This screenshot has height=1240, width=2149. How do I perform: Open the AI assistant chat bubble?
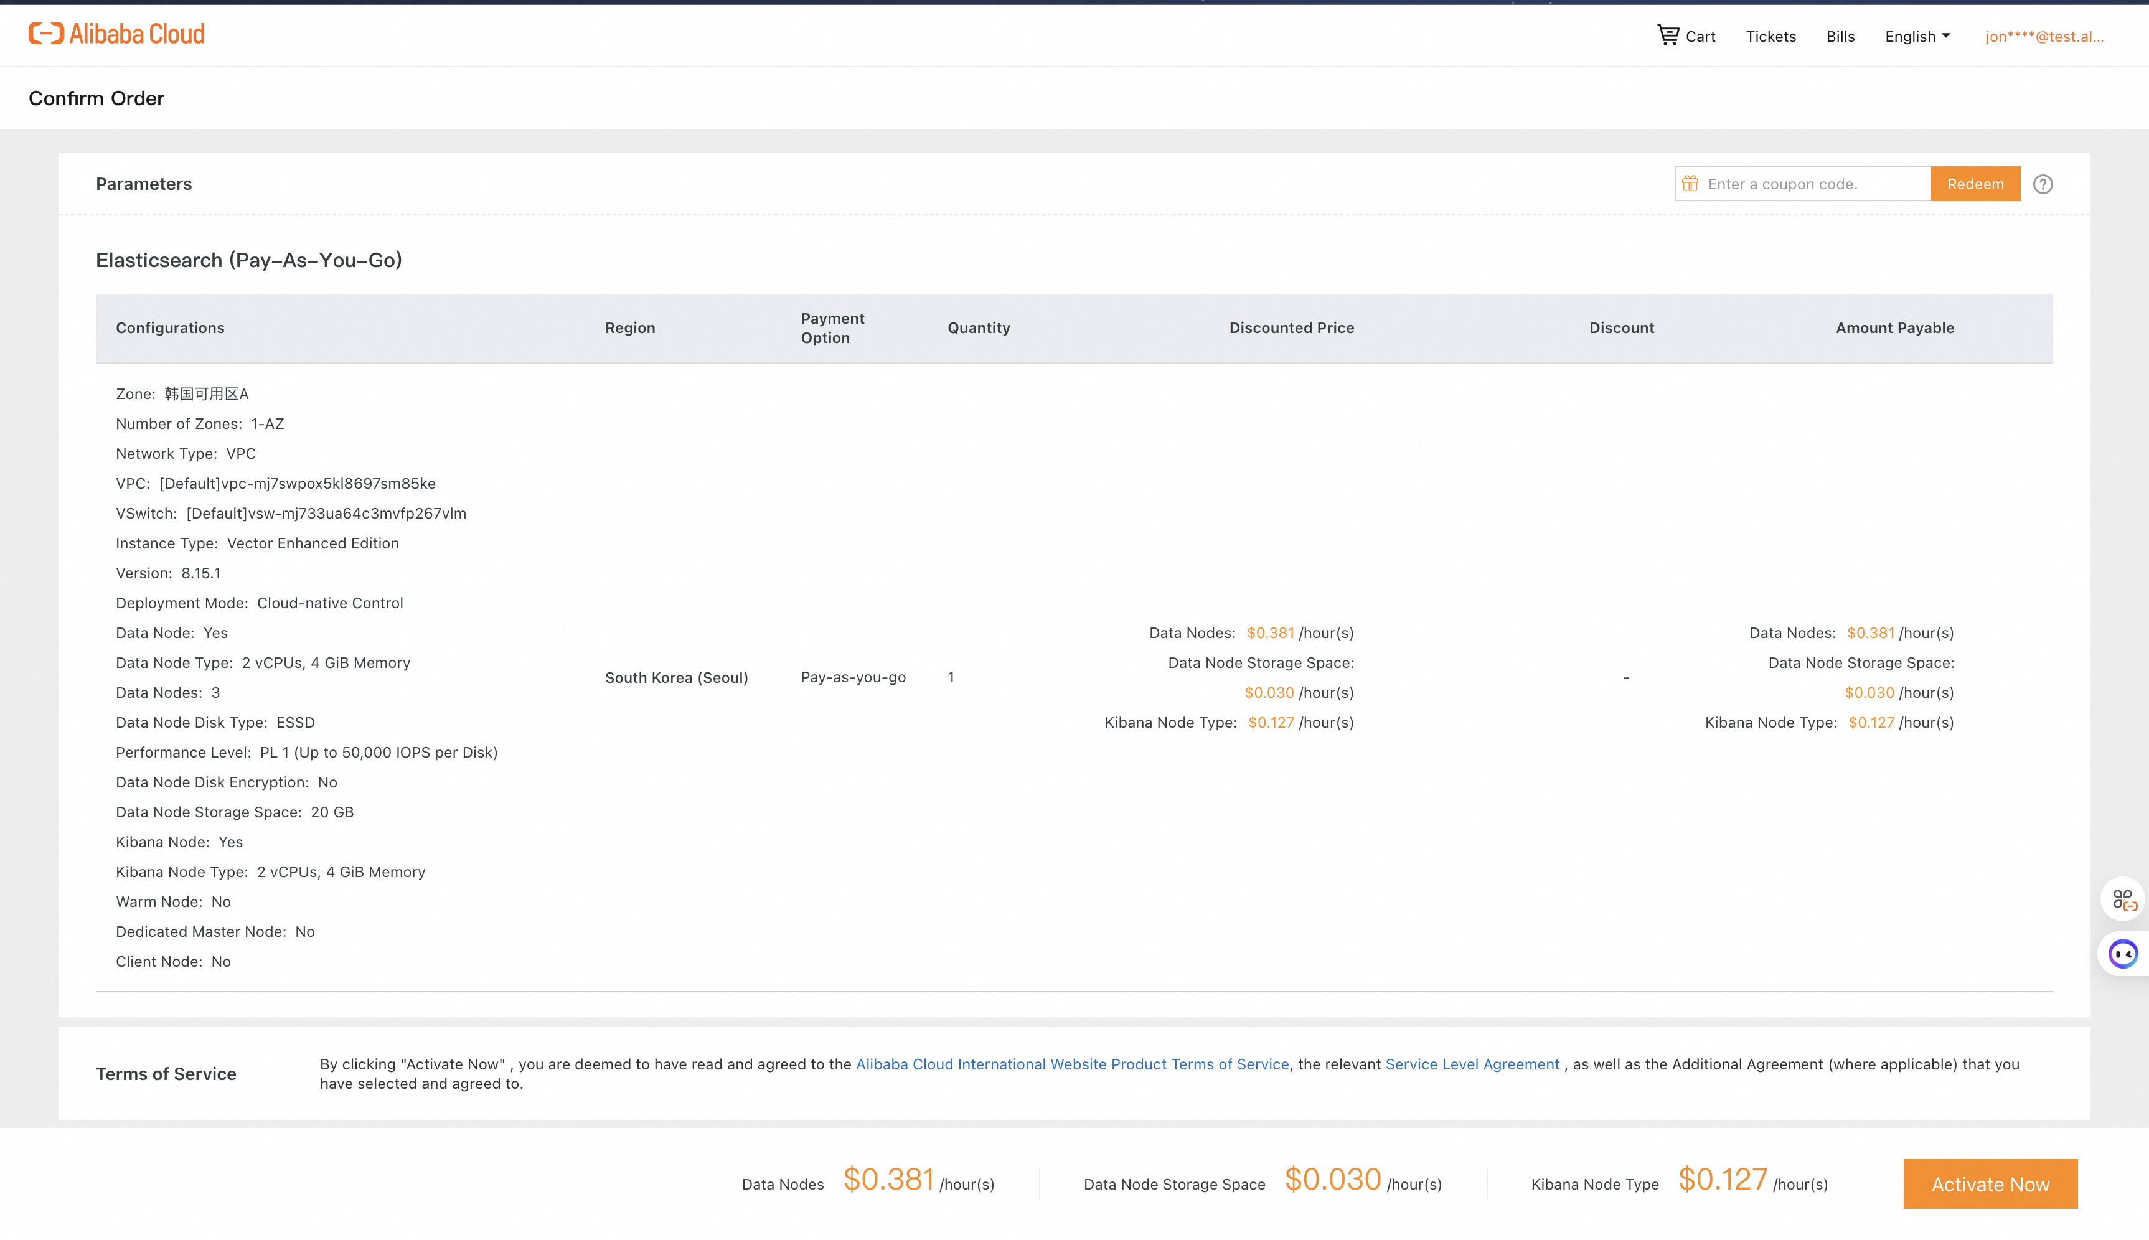[2123, 954]
